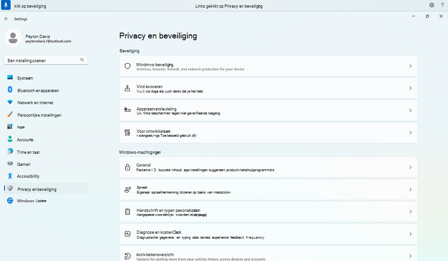Image resolution: width=448 pixels, height=261 pixels.
Task: Expand Apparaatversleuteling row chevron
Action: click(410, 110)
